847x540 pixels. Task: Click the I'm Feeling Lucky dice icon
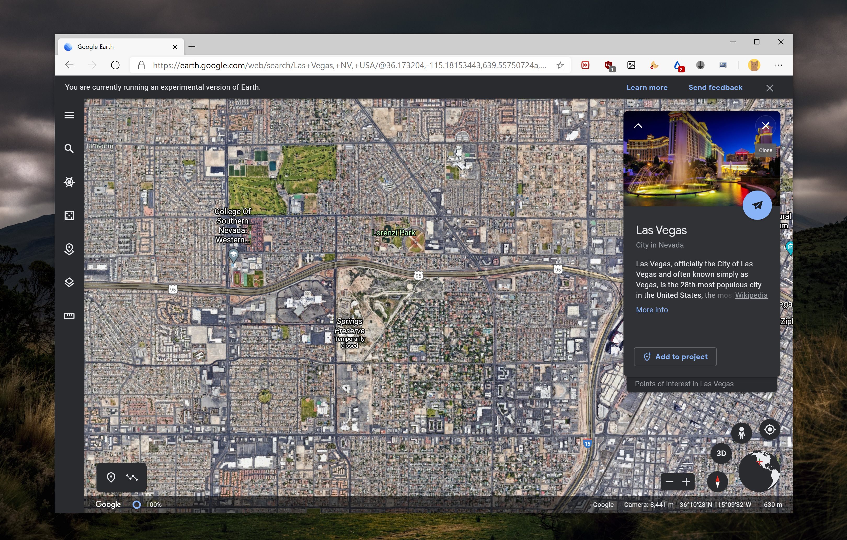click(69, 215)
